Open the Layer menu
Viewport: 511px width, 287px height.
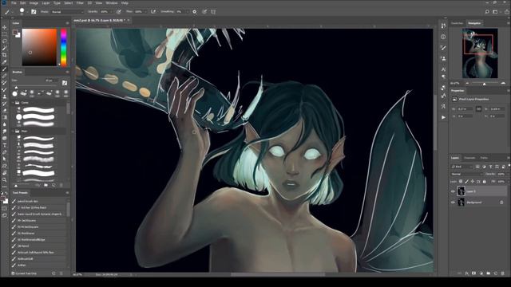pyautogui.click(x=46, y=3)
